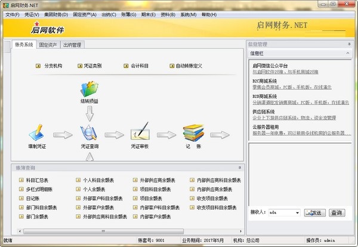
Task: Collapse the 信息栏 section chevron
Action: click(348, 53)
